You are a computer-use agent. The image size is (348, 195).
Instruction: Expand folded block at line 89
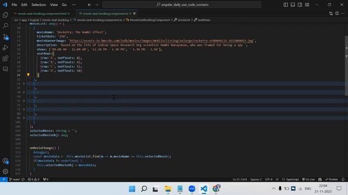[x=24, y=118]
